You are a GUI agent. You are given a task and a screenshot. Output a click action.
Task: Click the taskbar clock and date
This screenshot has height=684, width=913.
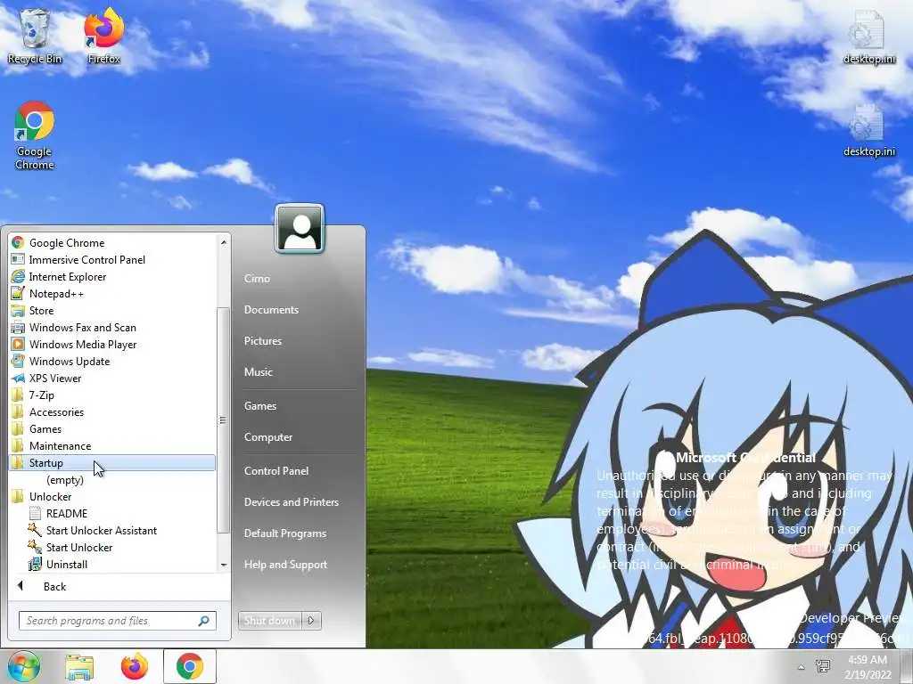click(x=868, y=667)
